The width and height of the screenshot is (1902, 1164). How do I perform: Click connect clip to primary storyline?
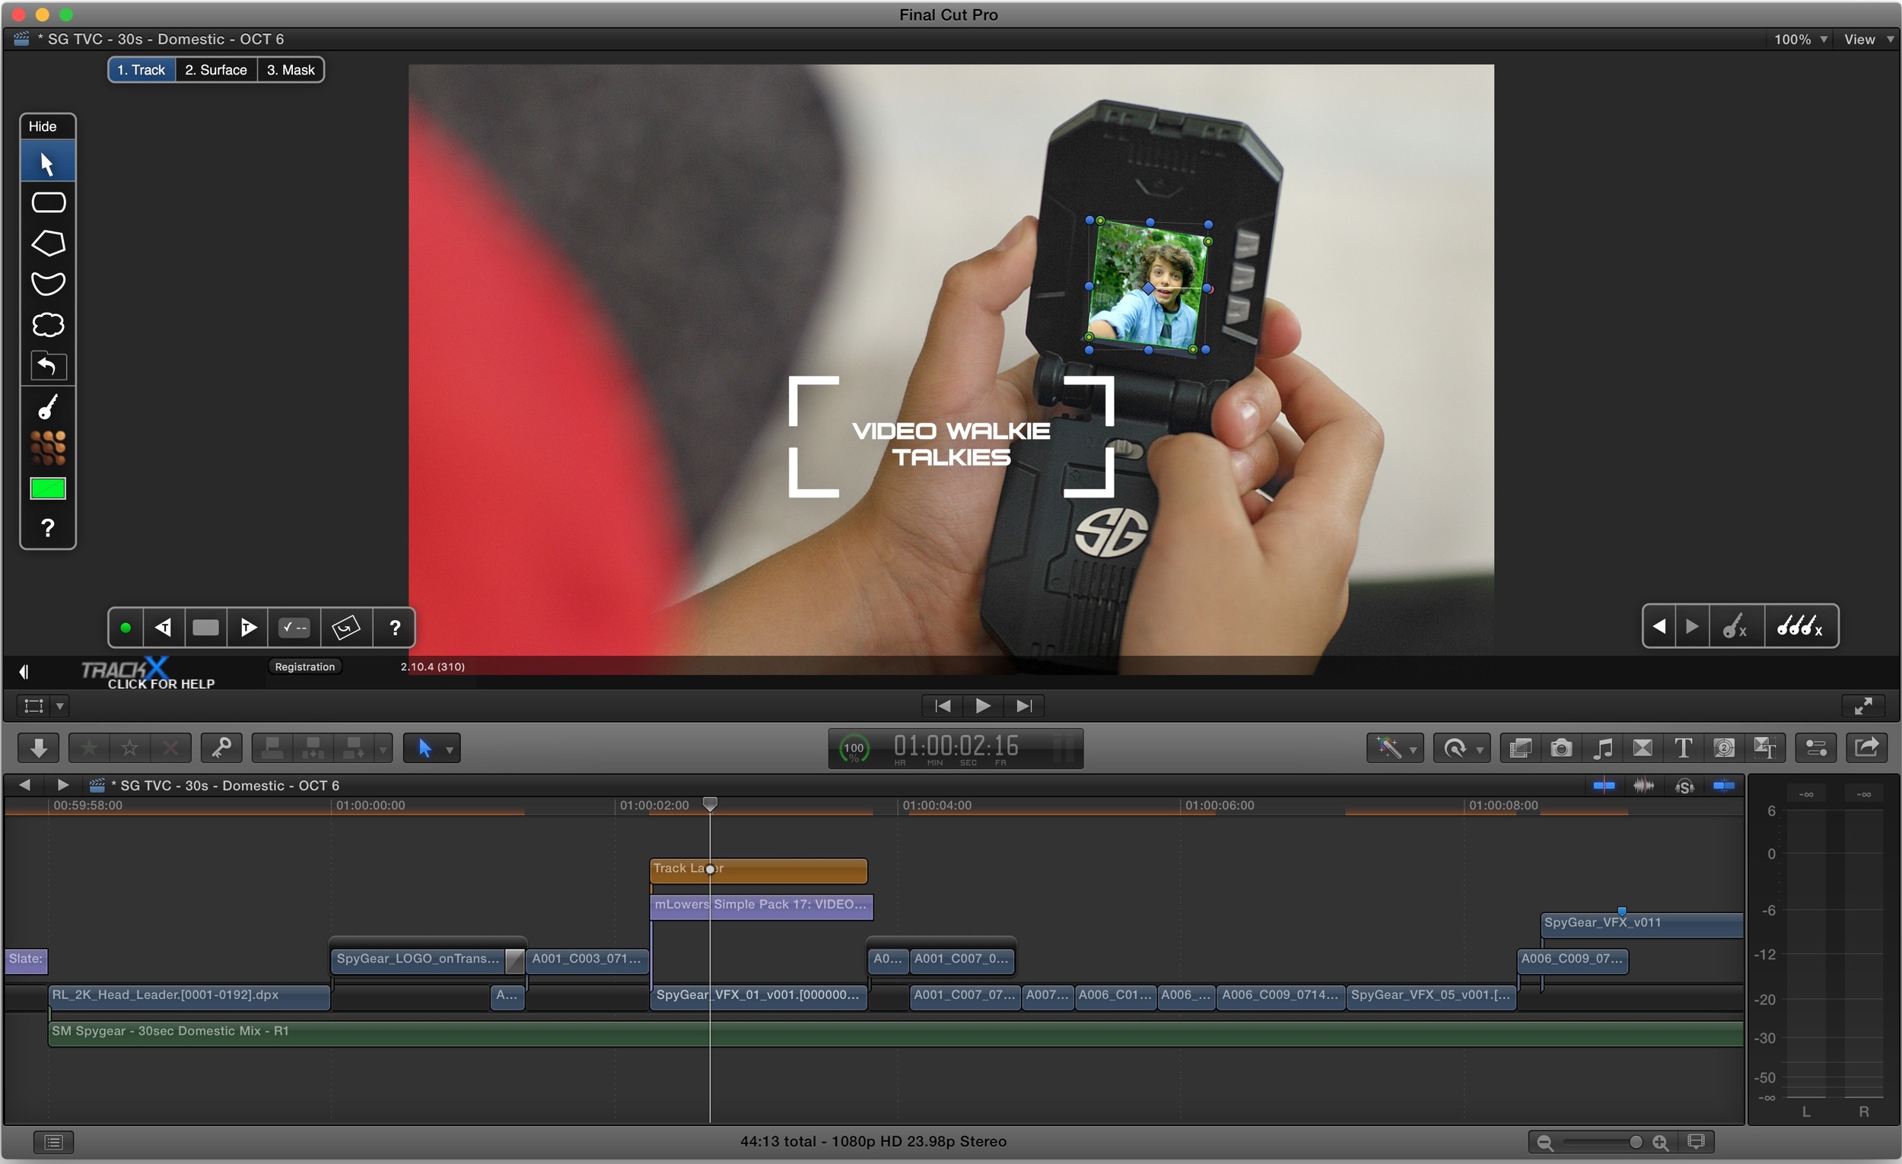272,747
